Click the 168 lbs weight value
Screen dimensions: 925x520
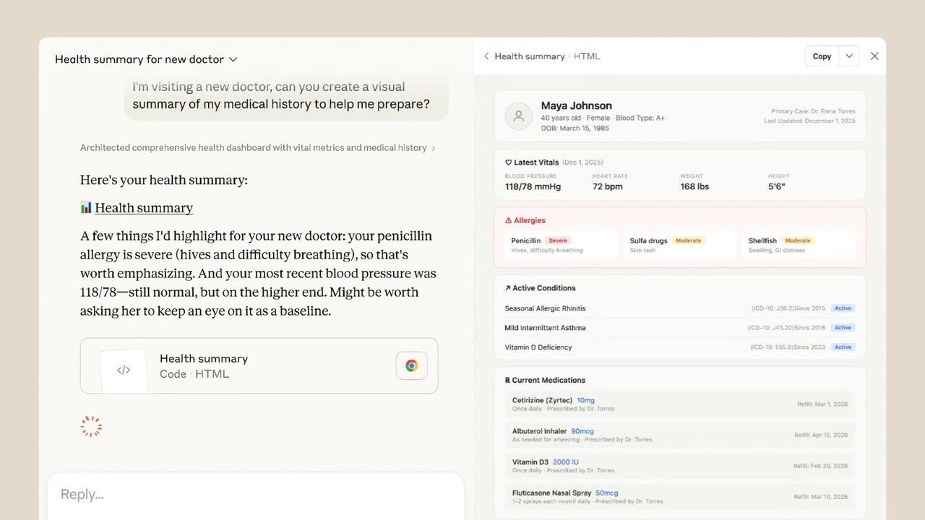(694, 186)
